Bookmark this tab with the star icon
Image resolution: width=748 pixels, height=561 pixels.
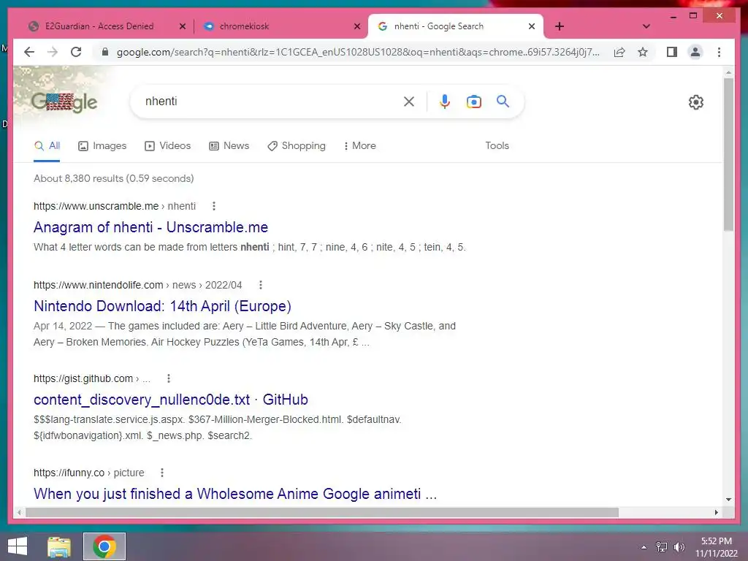643,52
